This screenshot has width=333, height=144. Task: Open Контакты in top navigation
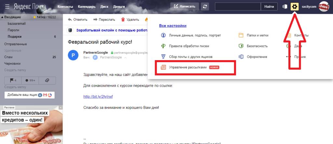click(x=65, y=6)
